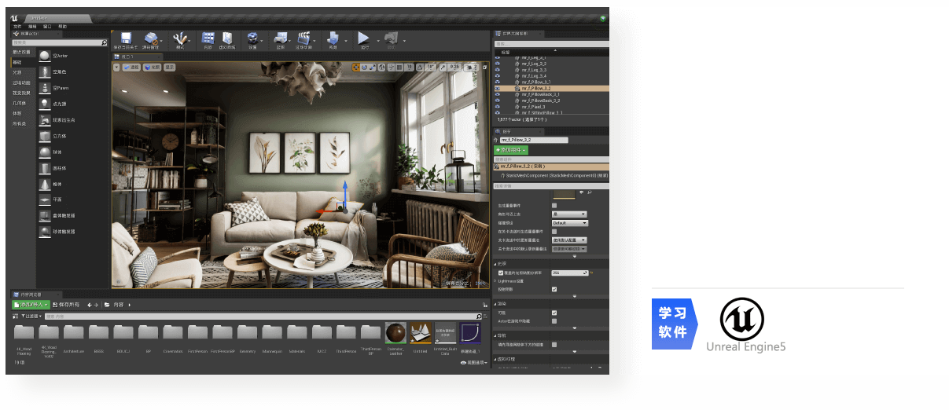Start Play with the blue arrow icon

tap(363, 38)
